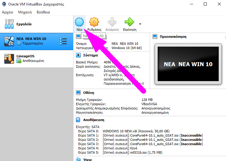The height and width of the screenshot is (161, 226).
Task: Open the Βοήθεια menu
Action: coord(43,12)
